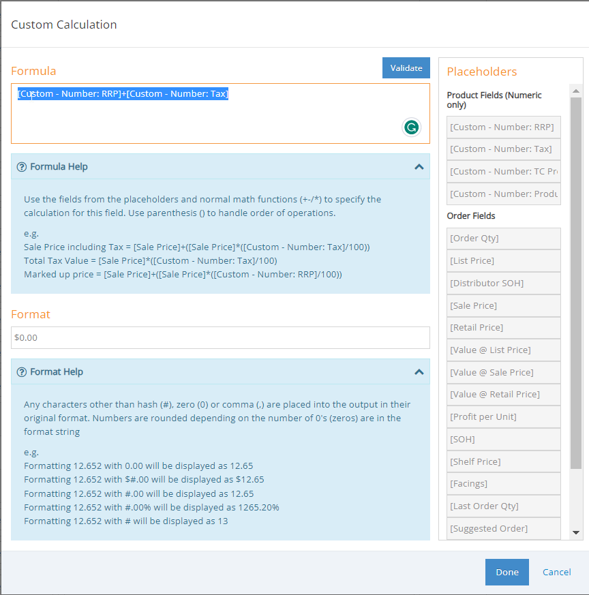Screen dimensions: 589x595
Task: Insert [Custom - Number: Tax] placeholder
Action: coord(504,149)
